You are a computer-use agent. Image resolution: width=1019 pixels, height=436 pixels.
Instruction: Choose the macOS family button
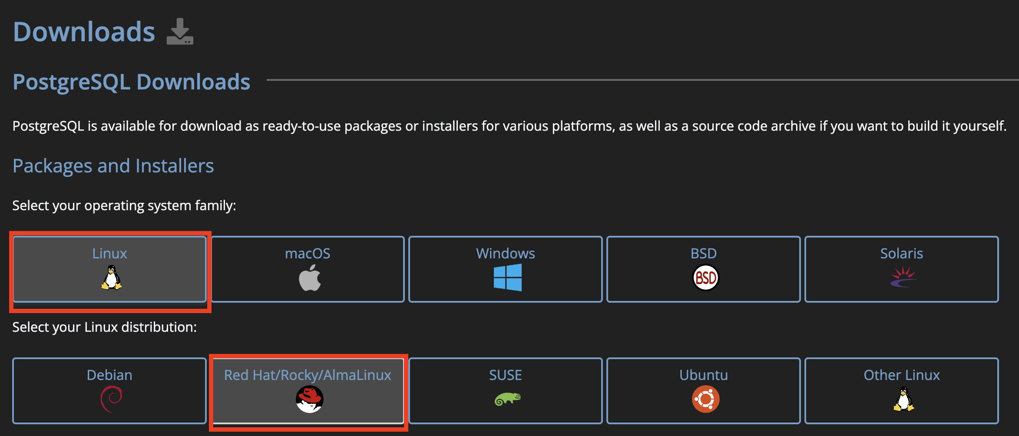[x=308, y=269]
